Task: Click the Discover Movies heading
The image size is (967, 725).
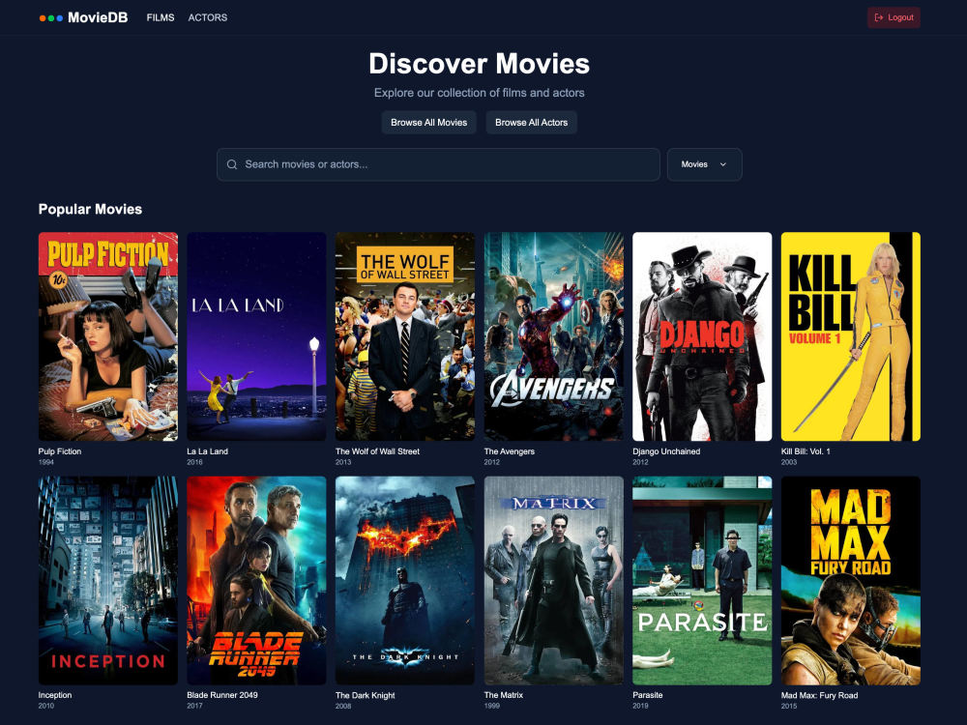Action: 480,64
